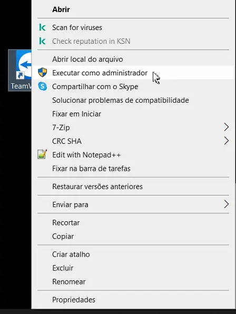Click the Notepad++ icon in context menu
The image size is (236, 314).
(x=42, y=154)
